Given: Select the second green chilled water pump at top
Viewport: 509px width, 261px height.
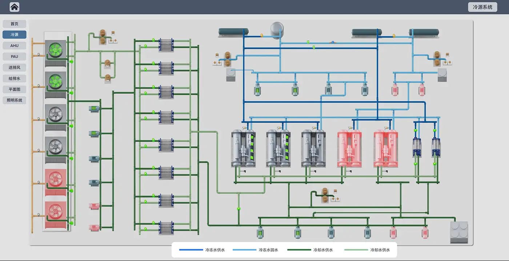Looking at the screenshot, I should click(x=295, y=89).
